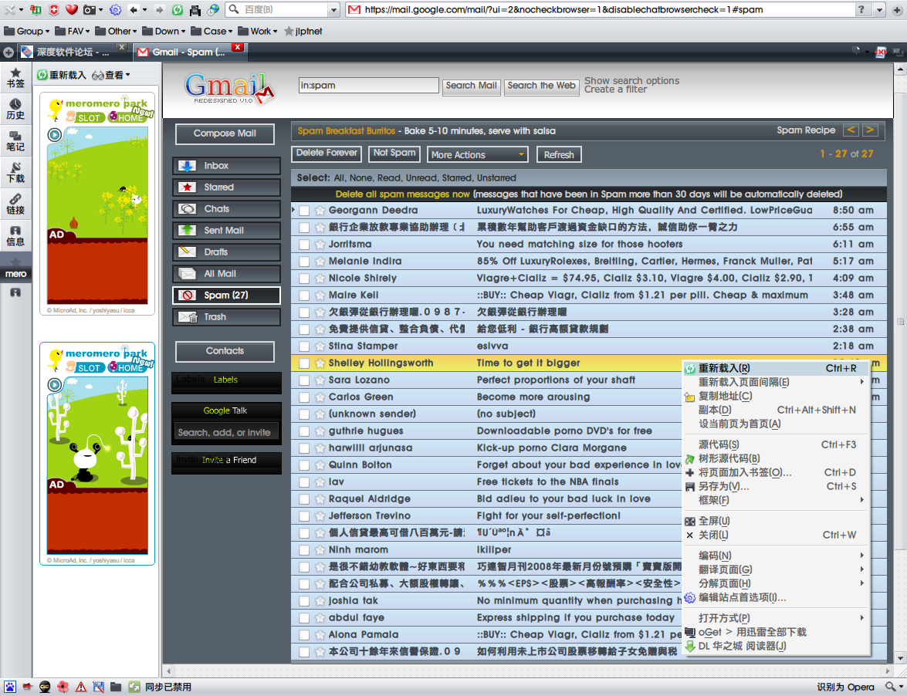Open the Inbox folder
Image resolution: width=907 pixels, height=696 pixels.
(226, 166)
